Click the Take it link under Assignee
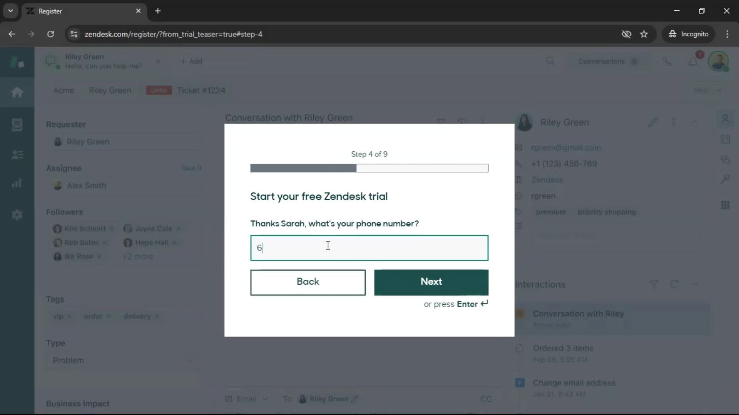 tap(191, 168)
